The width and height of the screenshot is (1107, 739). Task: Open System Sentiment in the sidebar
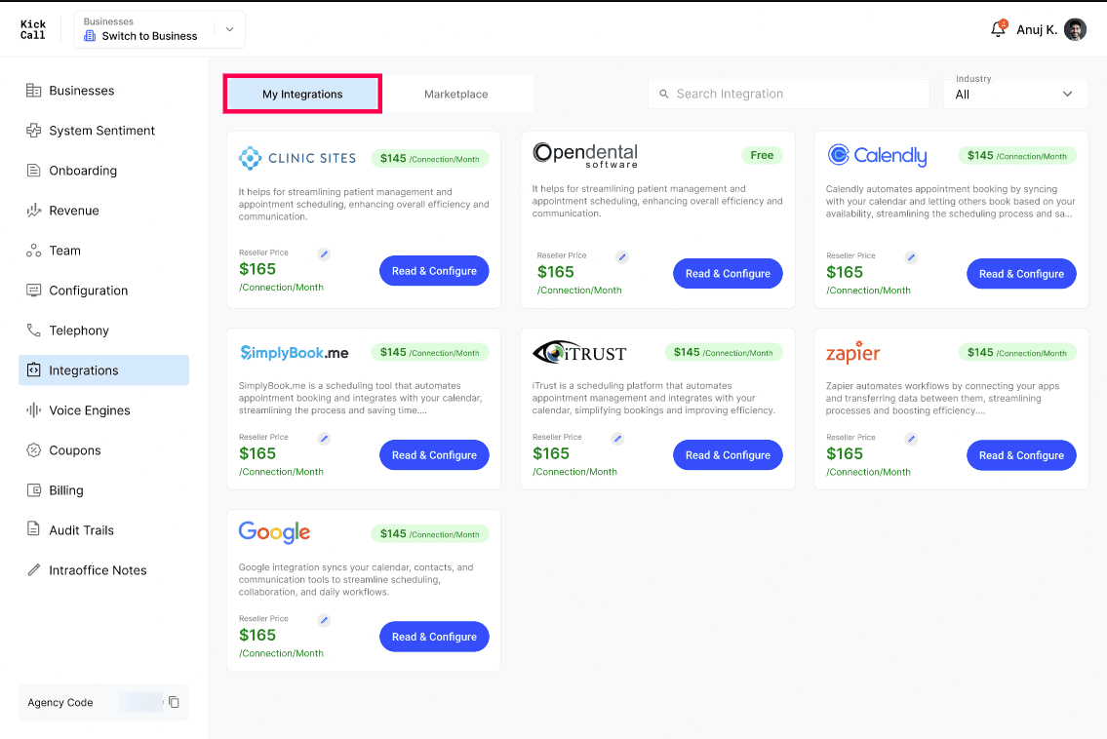point(103,131)
